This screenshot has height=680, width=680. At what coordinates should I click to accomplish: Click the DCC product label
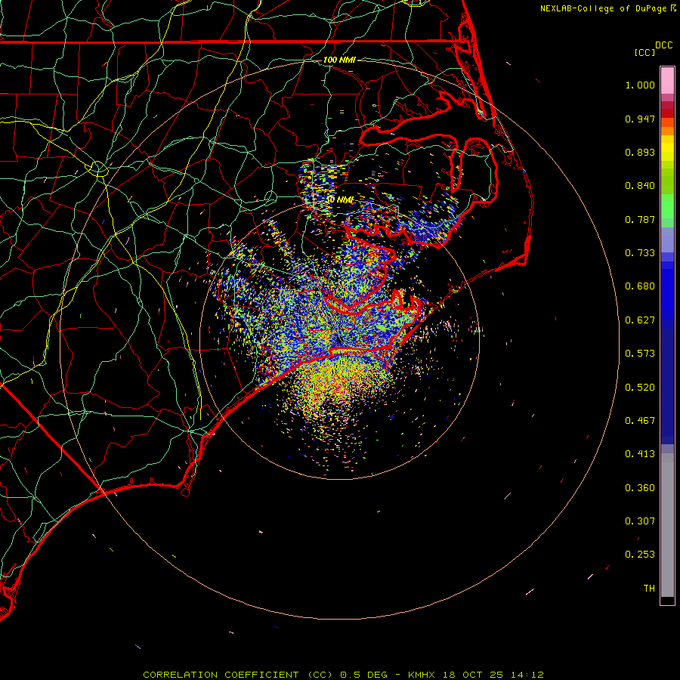pos(664,45)
